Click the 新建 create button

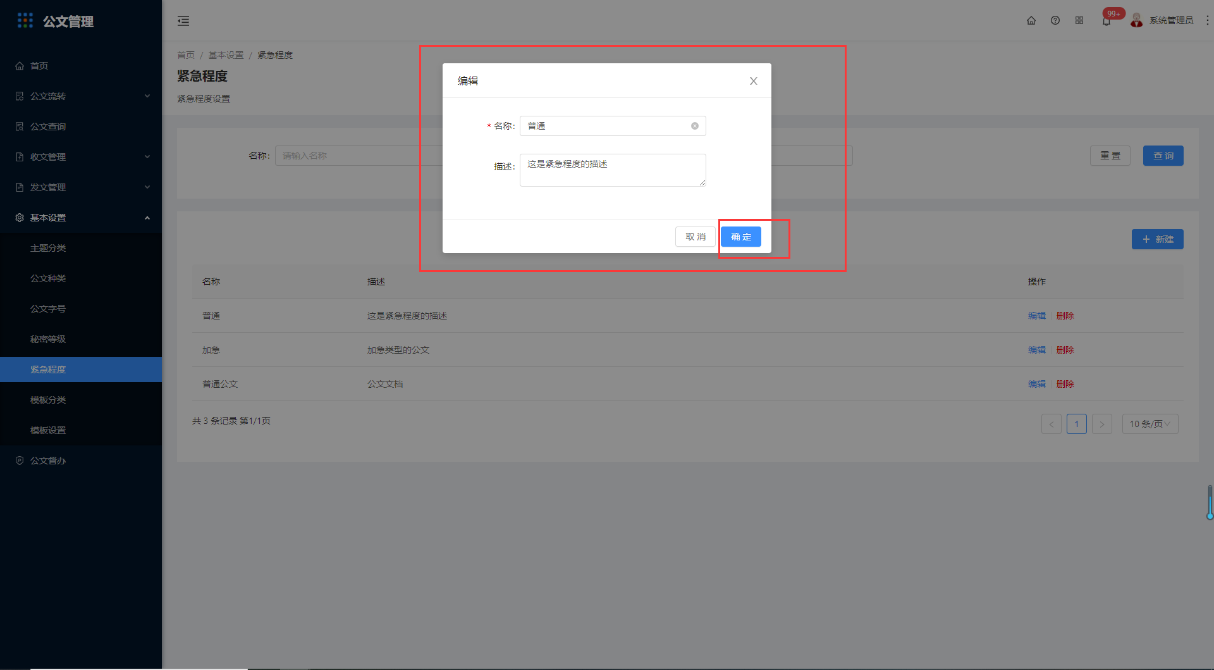1158,239
